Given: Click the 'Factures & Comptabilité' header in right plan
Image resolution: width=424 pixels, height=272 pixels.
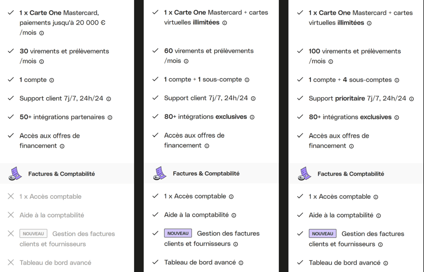Looking at the screenshot, I should coord(351,174).
